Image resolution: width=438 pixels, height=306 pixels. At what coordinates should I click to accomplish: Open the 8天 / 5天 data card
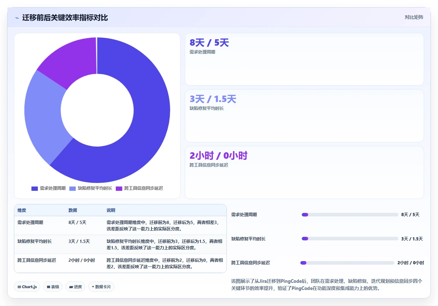click(304, 59)
